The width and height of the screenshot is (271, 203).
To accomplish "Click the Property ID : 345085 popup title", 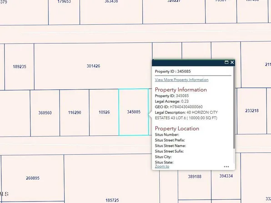I will 173,71.
